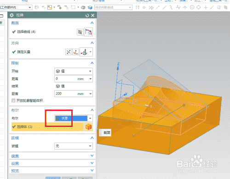
Task: Click the orange body select icon beside 选择体
Action: click(x=88, y=127)
